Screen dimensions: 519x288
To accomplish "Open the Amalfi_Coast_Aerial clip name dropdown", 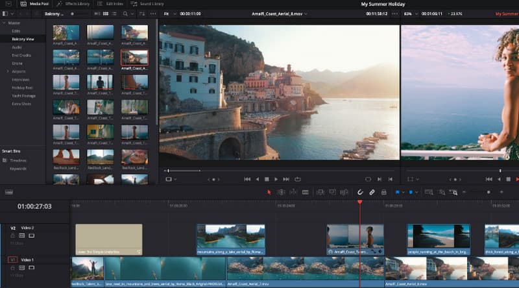I will [x=280, y=14].
